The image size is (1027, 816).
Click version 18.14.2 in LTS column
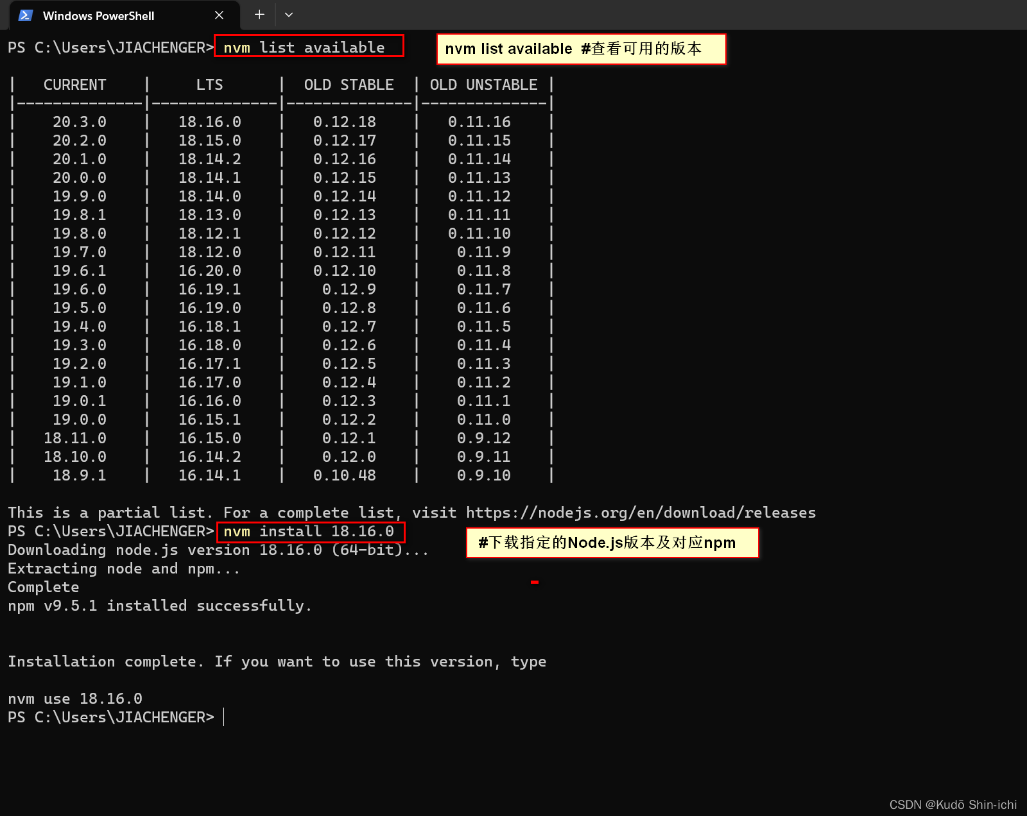coord(210,159)
